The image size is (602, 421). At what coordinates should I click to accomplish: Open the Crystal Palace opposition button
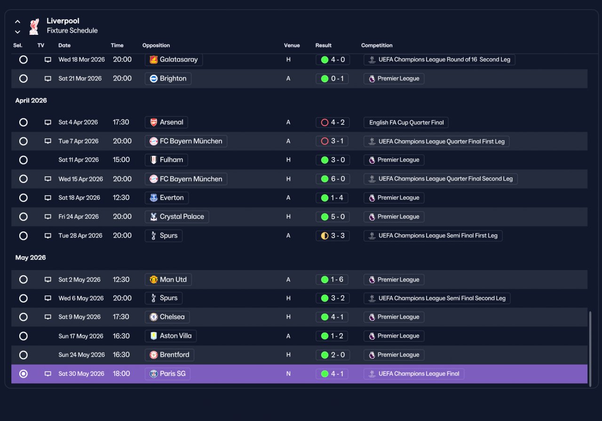(x=177, y=217)
